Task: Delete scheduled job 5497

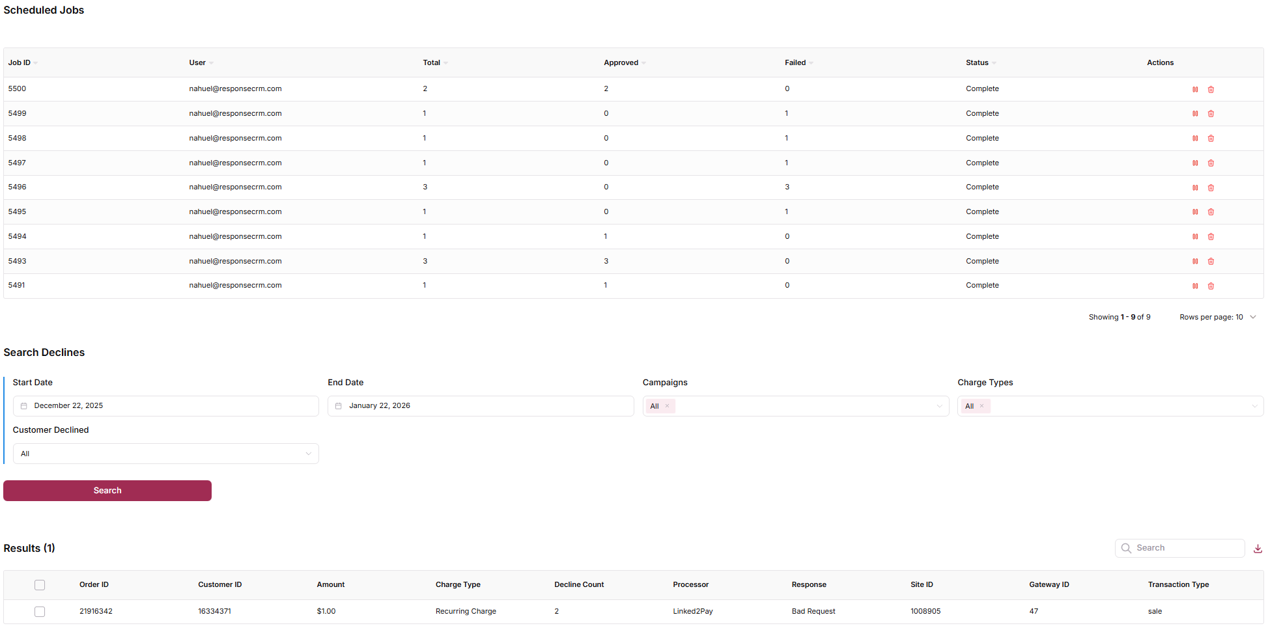Action: pyautogui.click(x=1211, y=163)
